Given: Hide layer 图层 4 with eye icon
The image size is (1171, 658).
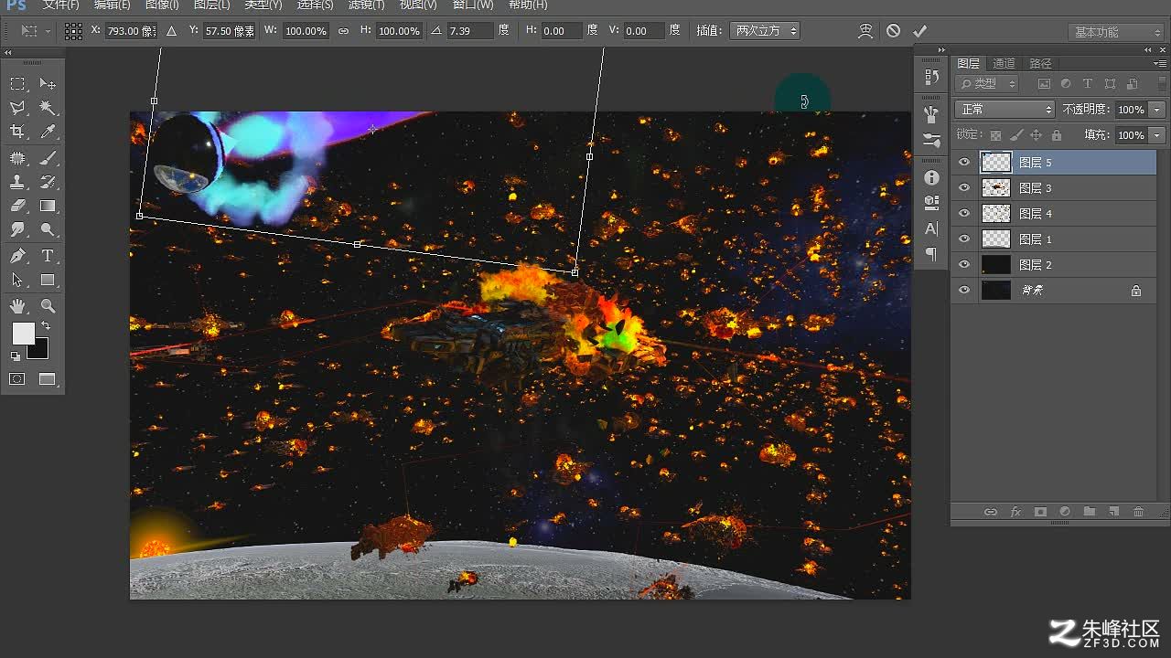Looking at the screenshot, I should tap(963, 214).
